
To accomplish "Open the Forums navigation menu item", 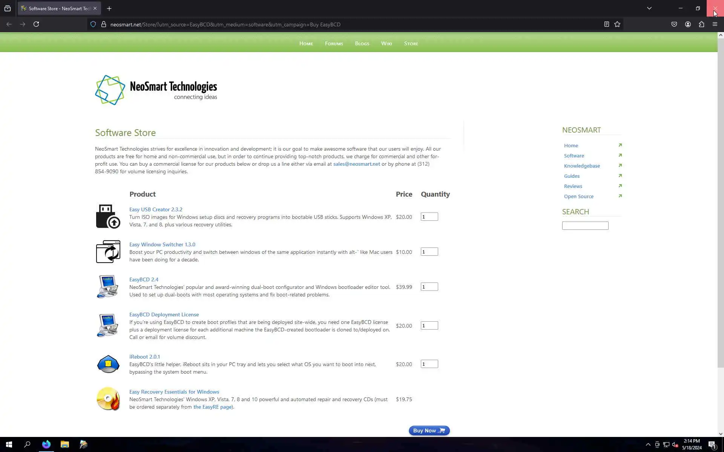I will 334,44.
